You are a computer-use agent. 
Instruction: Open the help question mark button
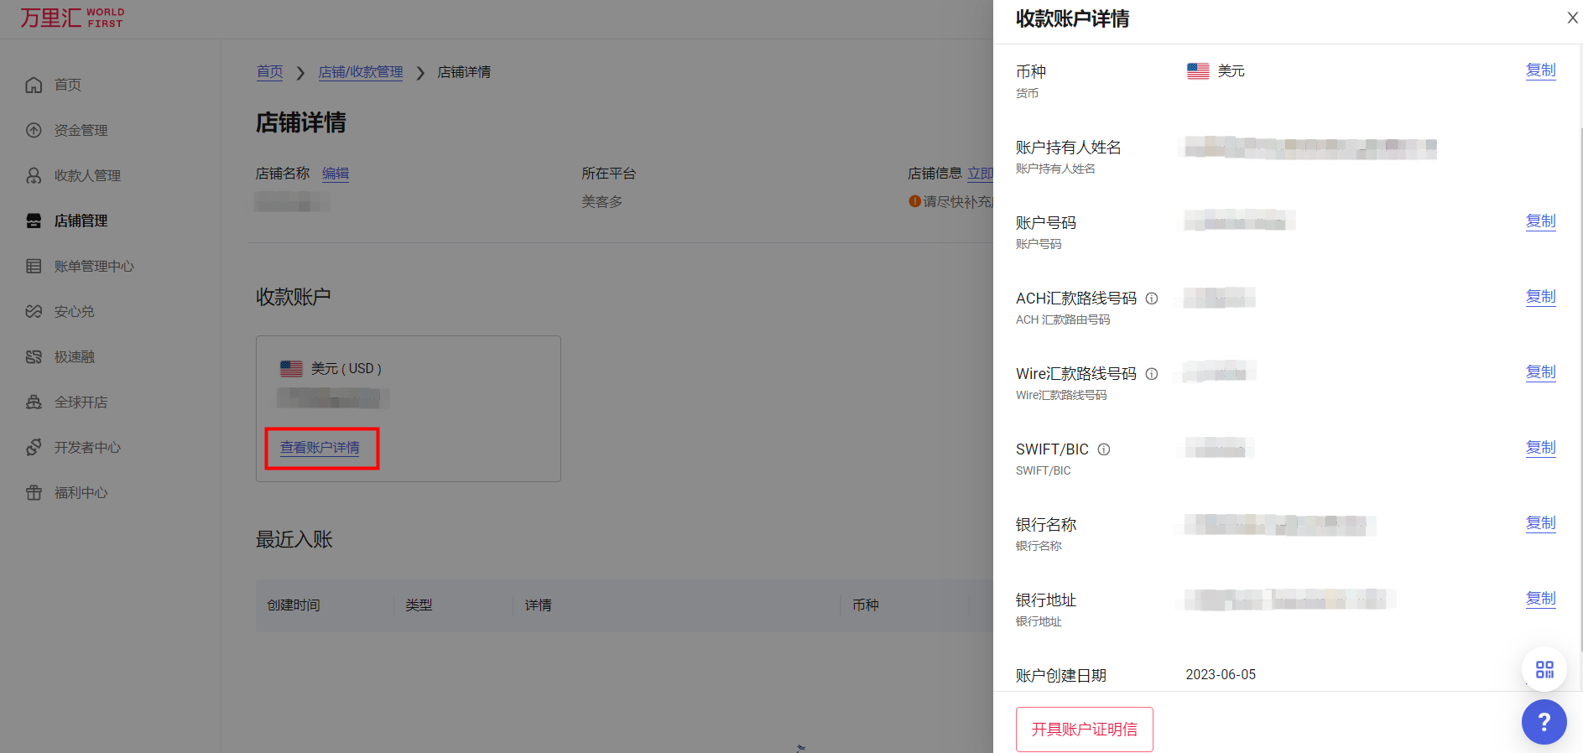point(1544,721)
